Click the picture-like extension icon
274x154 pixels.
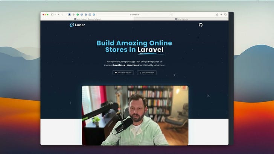pos(90,15)
